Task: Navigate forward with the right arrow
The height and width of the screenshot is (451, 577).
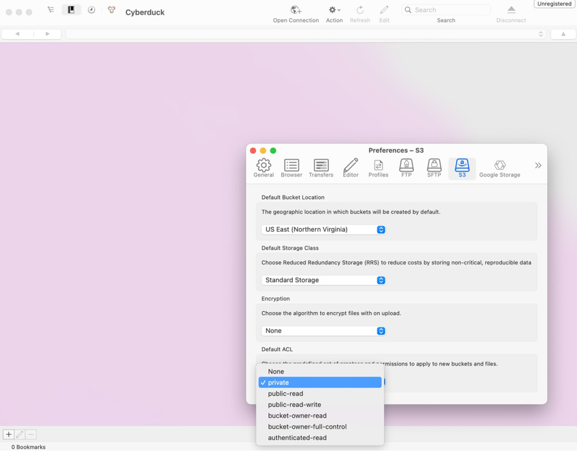Action: click(x=48, y=34)
